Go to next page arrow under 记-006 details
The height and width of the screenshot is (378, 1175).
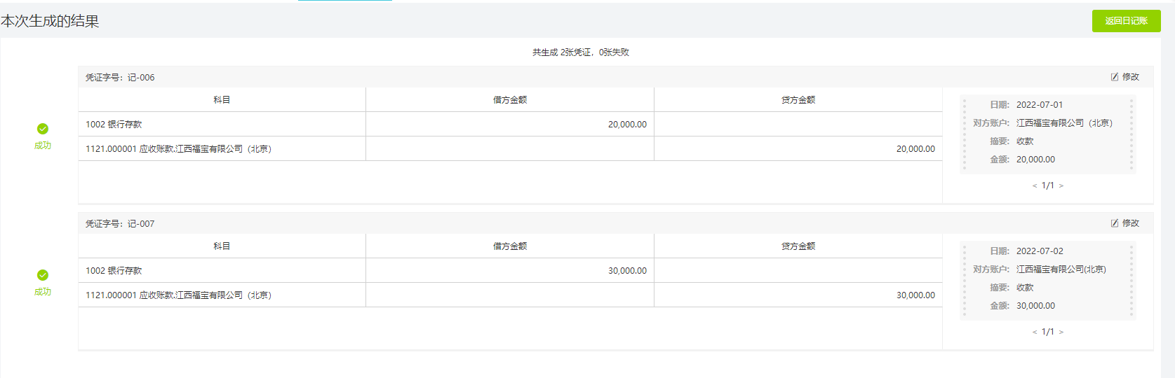1061,186
